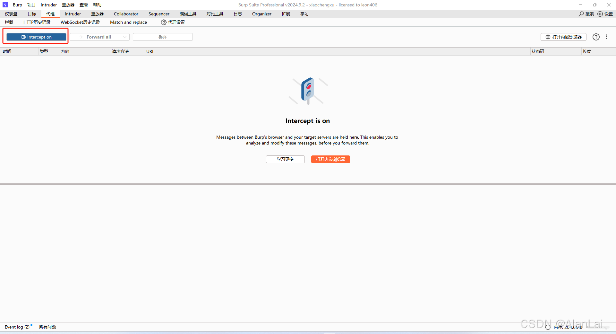Open the 重放器 menu in menu bar
This screenshot has width=616, height=334.
[x=68, y=5]
